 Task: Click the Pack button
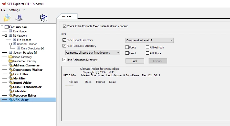coord(135,61)
